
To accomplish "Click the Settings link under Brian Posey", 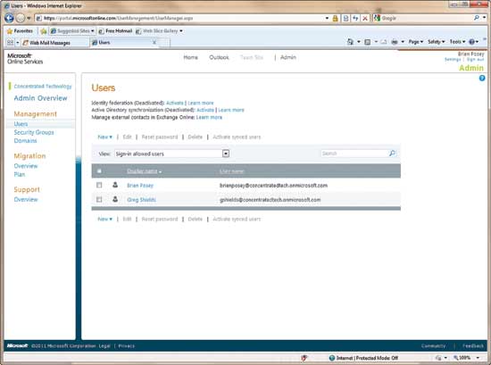I will (453, 59).
